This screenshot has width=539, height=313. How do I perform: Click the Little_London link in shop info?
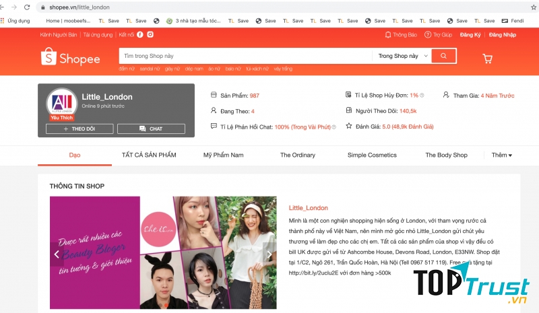(x=309, y=208)
